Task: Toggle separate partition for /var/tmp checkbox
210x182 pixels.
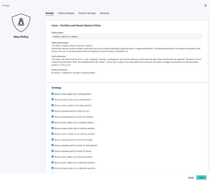Action: click(x=53, y=117)
